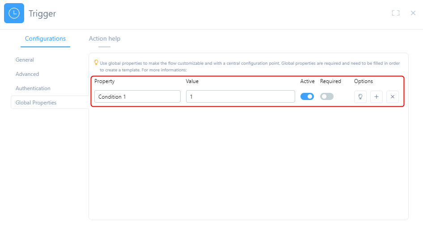Focus the Value field containing 1
The width and height of the screenshot is (423, 229).
241,96
